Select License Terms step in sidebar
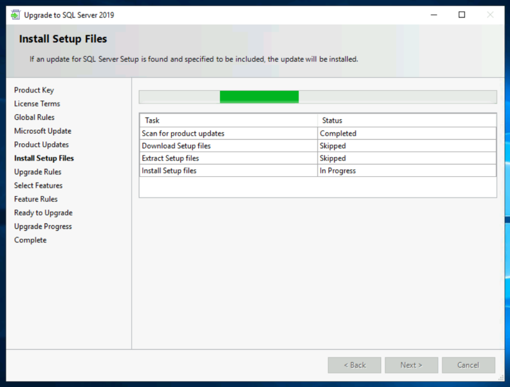This screenshot has width=510, height=387. [x=37, y=103]
